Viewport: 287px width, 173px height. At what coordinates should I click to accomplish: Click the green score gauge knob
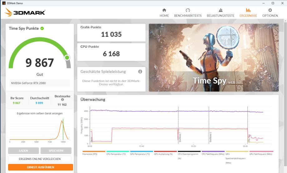click(67, 58)
